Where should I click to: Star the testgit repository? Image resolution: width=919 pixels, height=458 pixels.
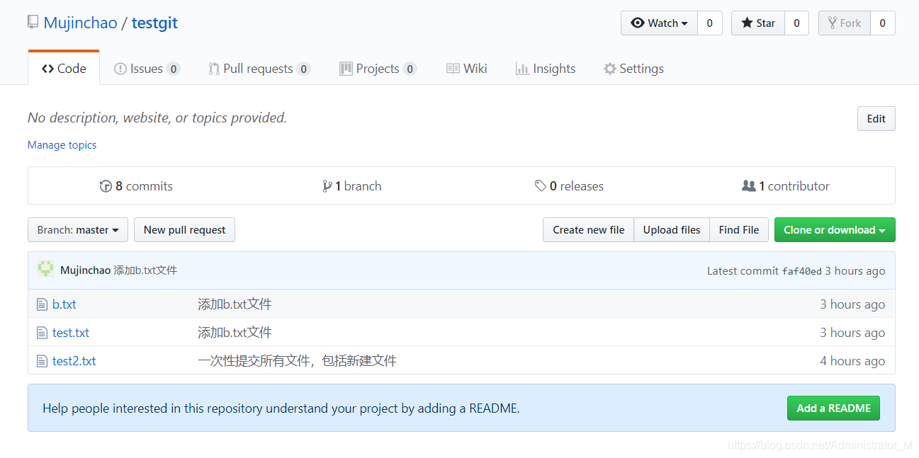[758, 23]
